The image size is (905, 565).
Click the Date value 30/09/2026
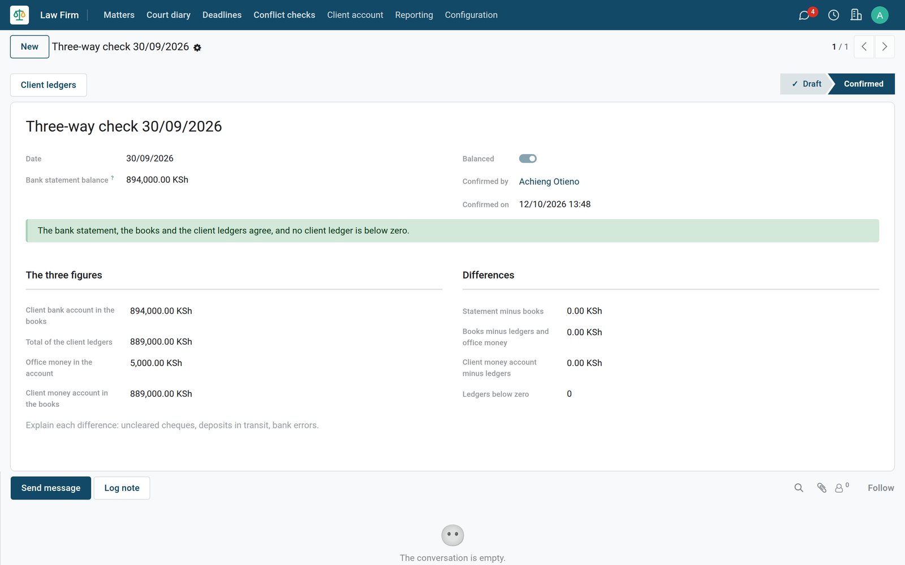tap(150, 158)
